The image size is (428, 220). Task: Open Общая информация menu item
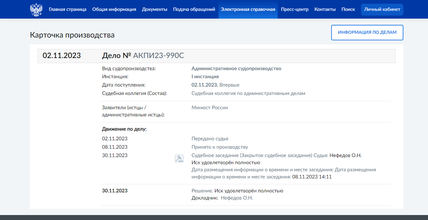[114, 10]
